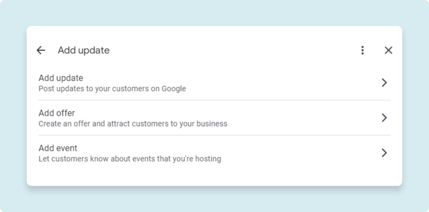Expand the Add update row chevron
Image resolution: width=429 pixels, height=212 pixels.
point(384,83)
